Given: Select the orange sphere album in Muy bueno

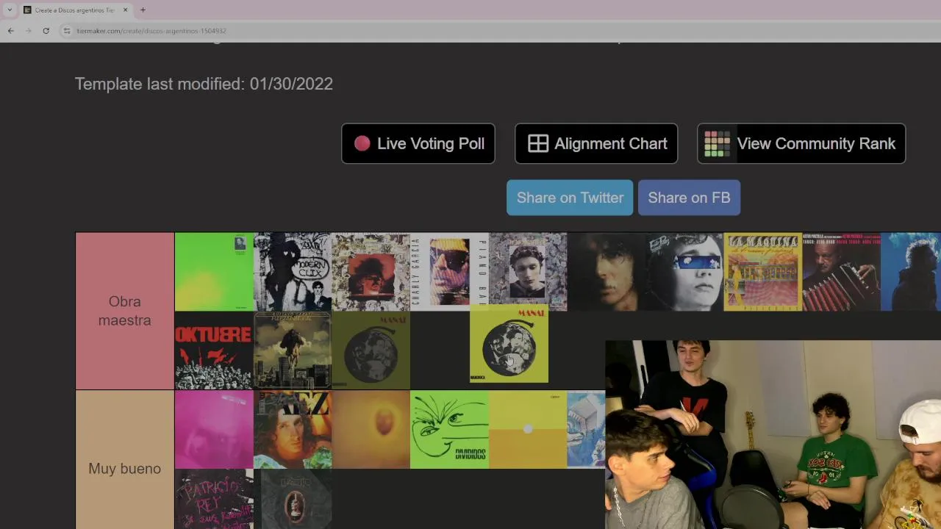Looking at the screenshot, I should 371,429.
